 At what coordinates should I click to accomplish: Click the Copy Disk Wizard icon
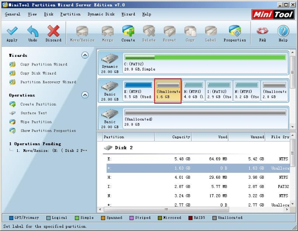pos(13,73)
